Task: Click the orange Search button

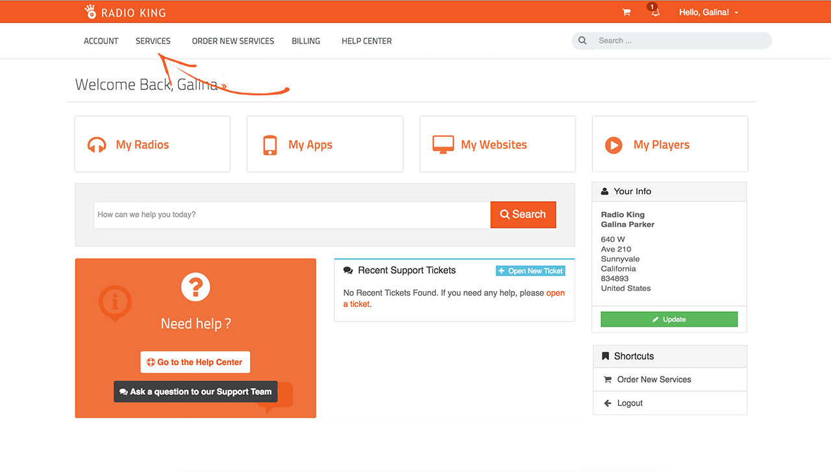Action: click(523, 215)
